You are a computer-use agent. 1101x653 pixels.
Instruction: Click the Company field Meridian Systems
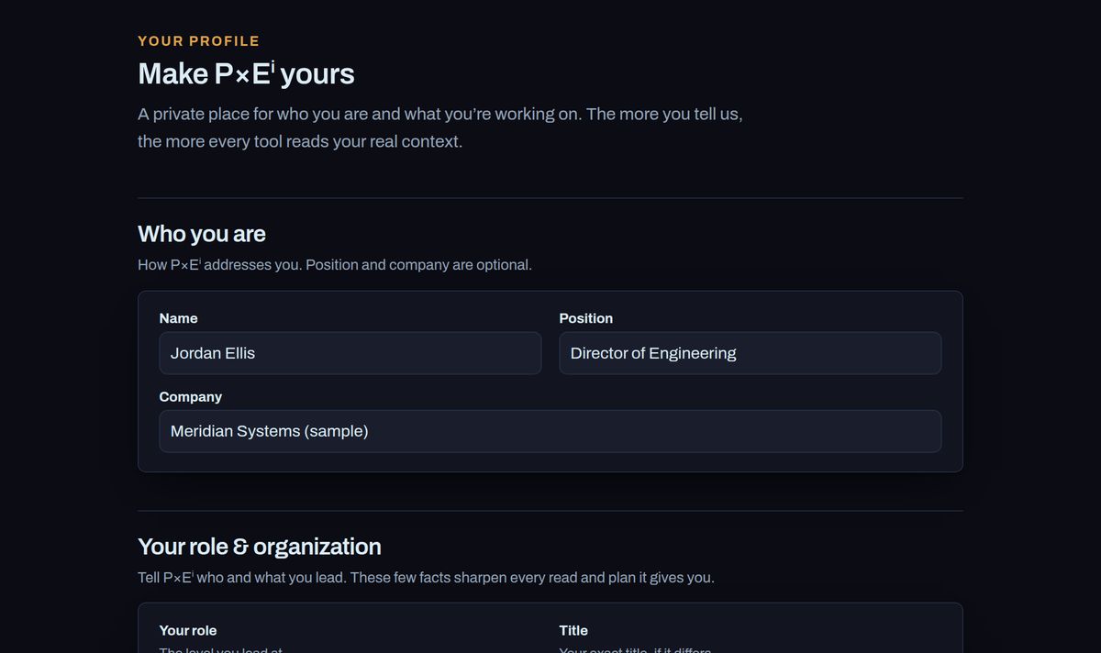point(550,431)
